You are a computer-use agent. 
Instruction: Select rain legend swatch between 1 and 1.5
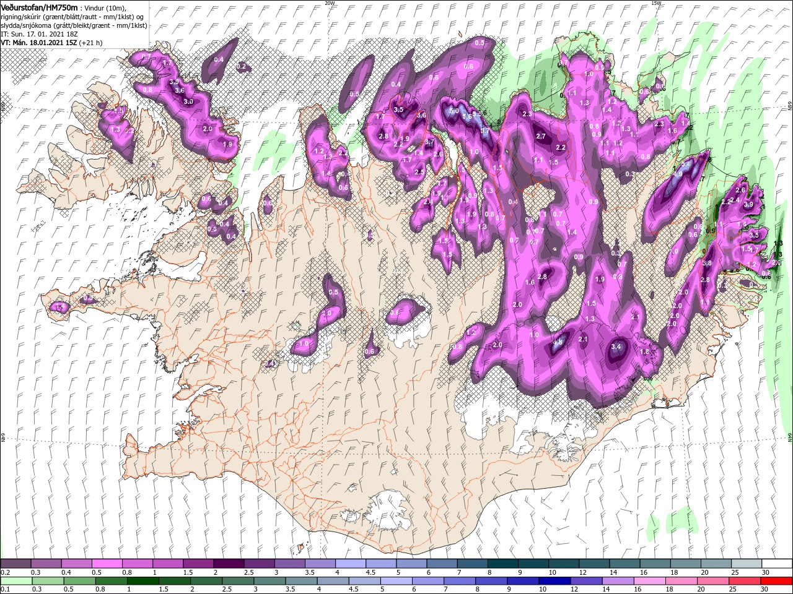pos(142,580)
